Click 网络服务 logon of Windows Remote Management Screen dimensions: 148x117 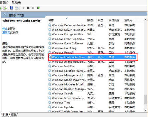129,89
